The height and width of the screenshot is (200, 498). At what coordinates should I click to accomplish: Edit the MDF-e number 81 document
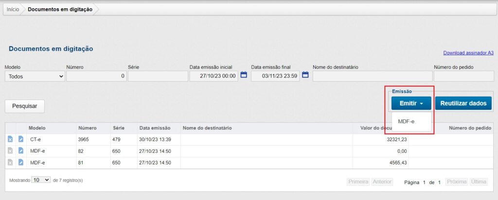tap(21, 163)
